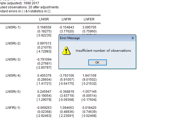Viewport: 194px width, 119px height.
Task: Close the Error Message dialog
Action: click(133, 38)
